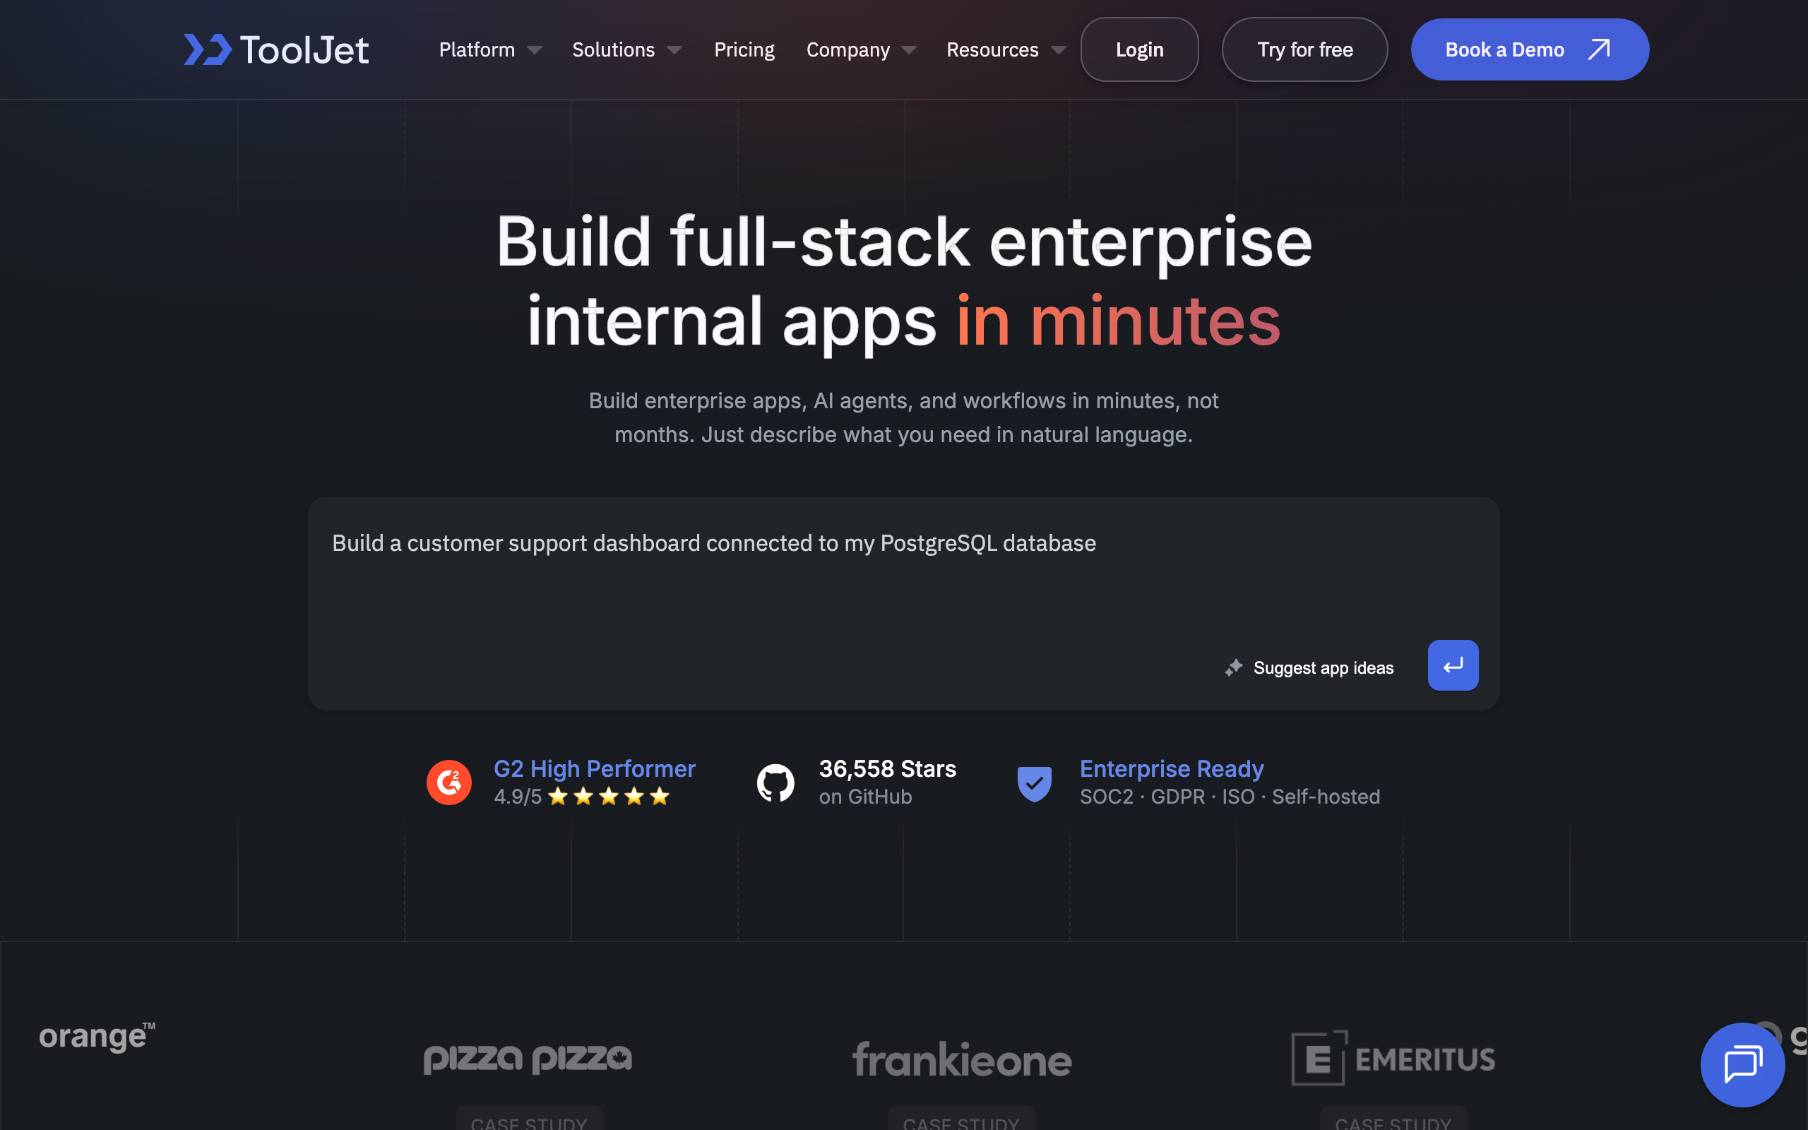Expand the Platform dropdown menu
The height and width of the screenshot is (1130, 1808).
[489, 49]
